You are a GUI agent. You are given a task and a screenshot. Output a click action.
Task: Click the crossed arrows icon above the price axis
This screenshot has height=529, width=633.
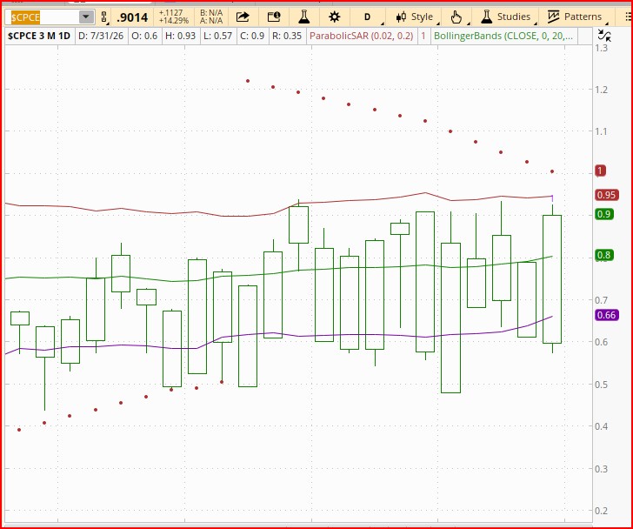click(604, 36)
